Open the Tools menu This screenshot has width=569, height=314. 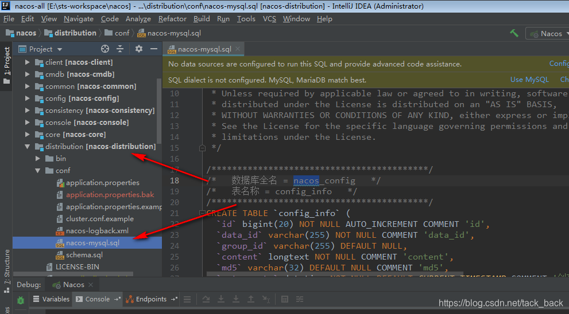(246, 19)
